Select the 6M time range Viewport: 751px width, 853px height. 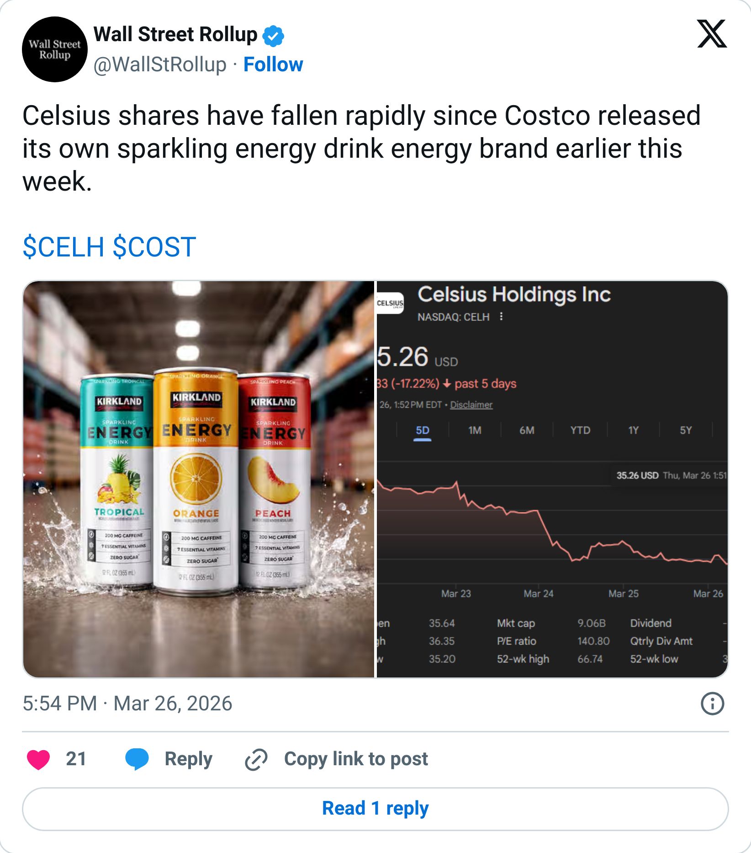527,430
